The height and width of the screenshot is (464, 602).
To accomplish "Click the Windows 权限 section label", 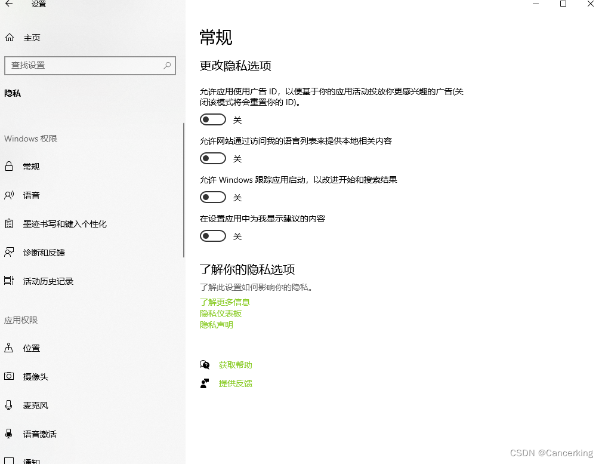I will pyautogui.click(x=30, y=139).
